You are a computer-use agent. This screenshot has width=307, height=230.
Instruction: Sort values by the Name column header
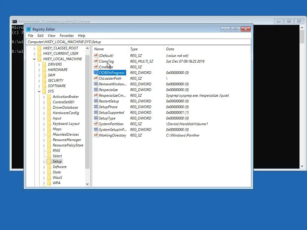coord(110,49)
